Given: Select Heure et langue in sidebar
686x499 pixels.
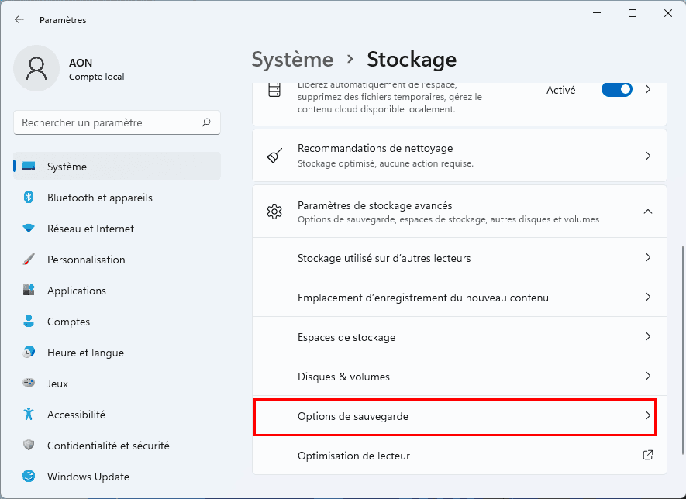Looking at the screenshot, I should tap(85, 353).
